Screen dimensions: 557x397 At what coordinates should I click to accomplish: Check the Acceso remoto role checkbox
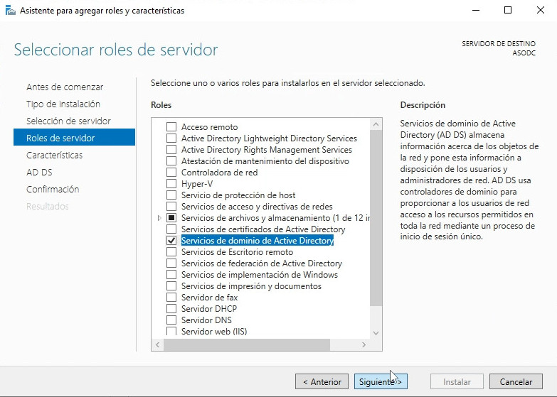(x=171, y=127)
